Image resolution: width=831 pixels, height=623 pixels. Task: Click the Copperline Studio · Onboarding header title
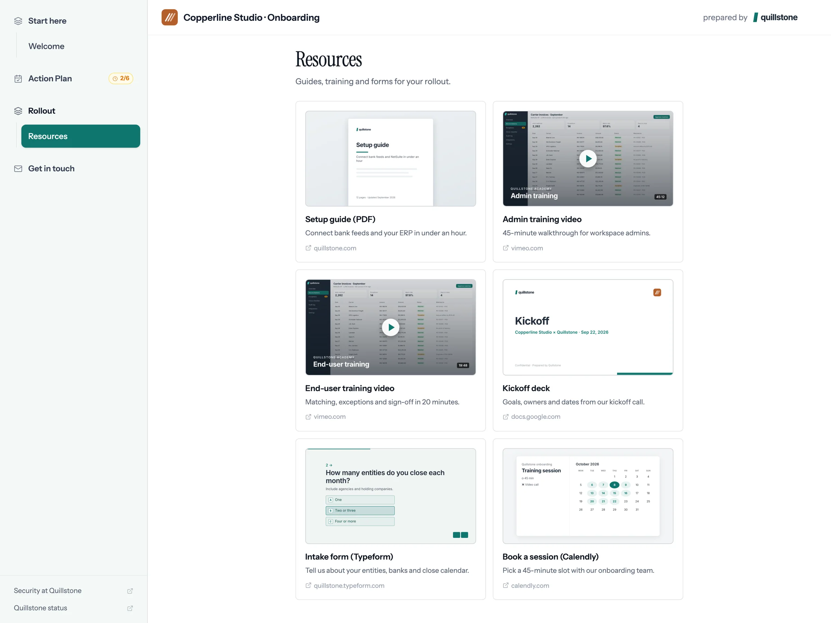(251, 18)
